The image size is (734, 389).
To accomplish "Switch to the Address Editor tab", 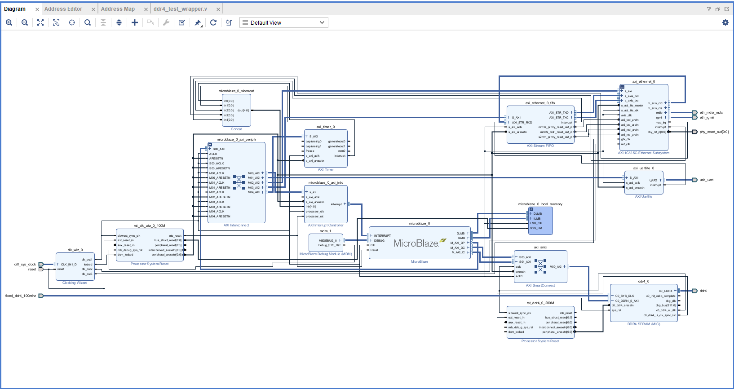I will point(63,9).
